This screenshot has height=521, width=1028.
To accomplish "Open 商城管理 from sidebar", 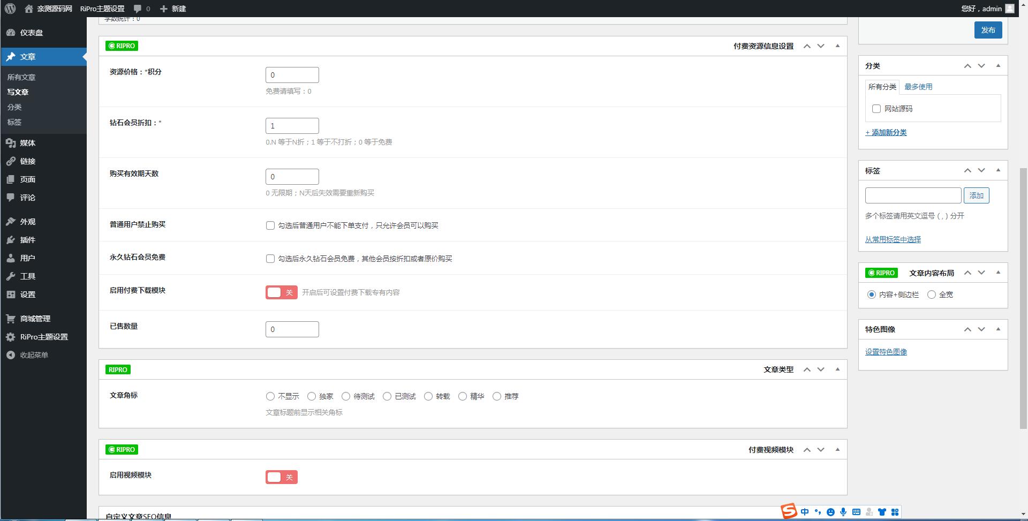I will [x=34, y=318].
